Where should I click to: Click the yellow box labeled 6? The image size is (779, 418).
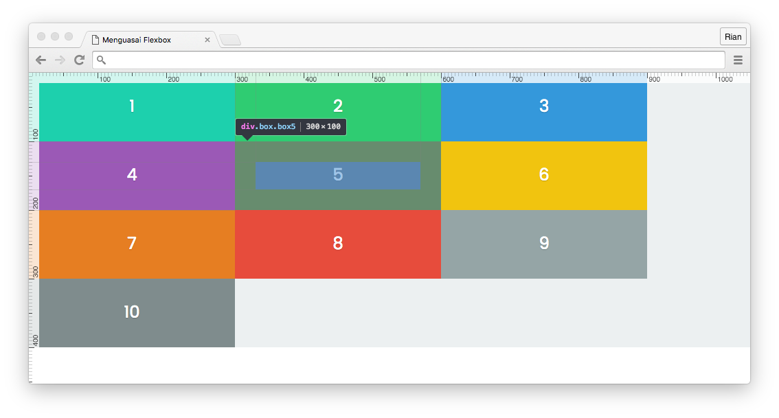coord(543,175)
